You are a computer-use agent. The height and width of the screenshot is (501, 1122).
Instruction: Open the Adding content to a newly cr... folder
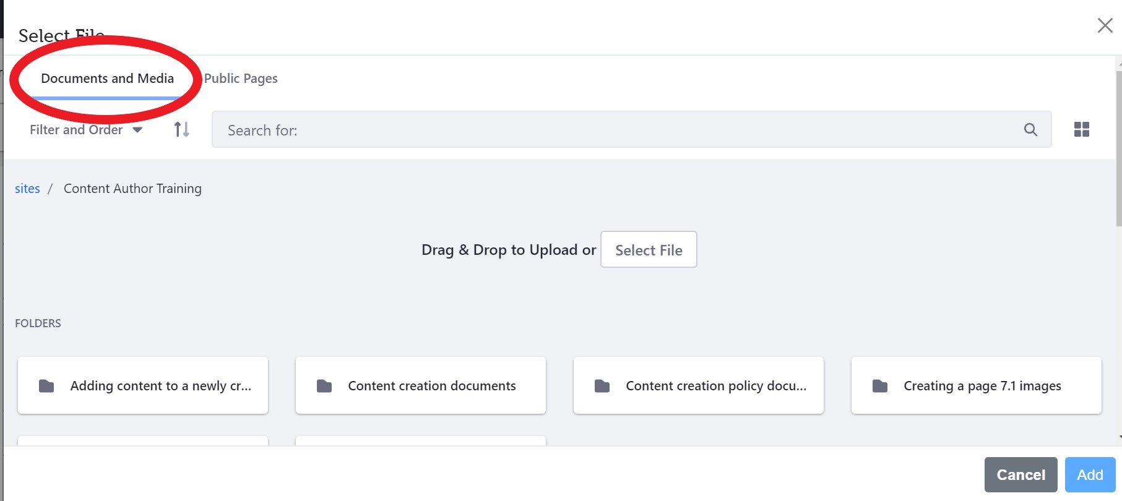(143, 385)
